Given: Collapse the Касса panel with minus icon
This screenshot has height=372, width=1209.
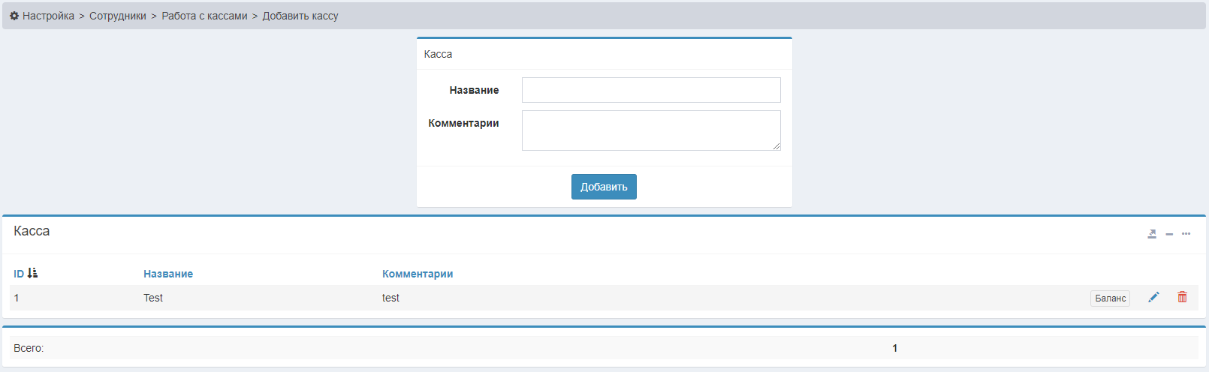Looking at the screenshot, I should coord(1169,234).
